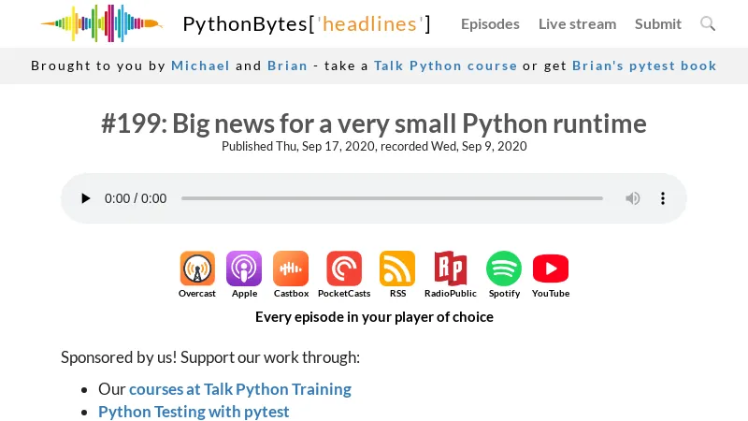Subscribe via the RSS feed icon
Image resolution: width=748 pixels, height=421 pixels.
click(x=397, y=269)
